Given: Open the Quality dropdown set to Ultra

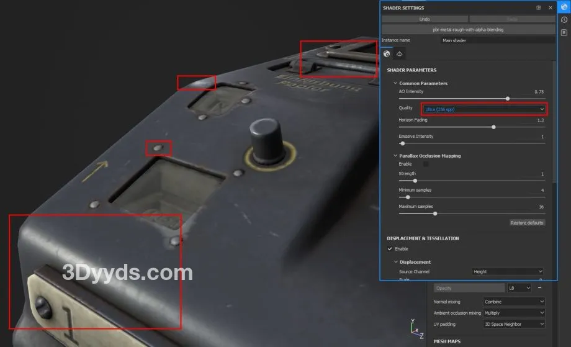Looking at the screenshot, I should 483,109.
